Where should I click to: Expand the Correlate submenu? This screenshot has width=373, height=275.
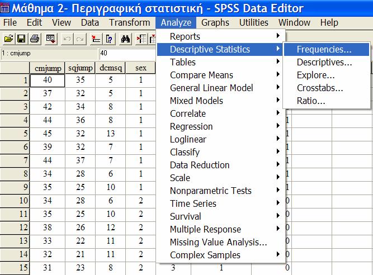(220, 113)
